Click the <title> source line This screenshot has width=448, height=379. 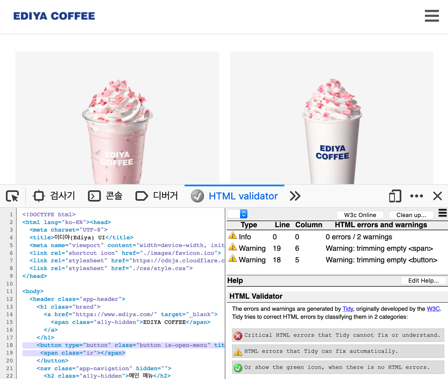pos(81,238)
